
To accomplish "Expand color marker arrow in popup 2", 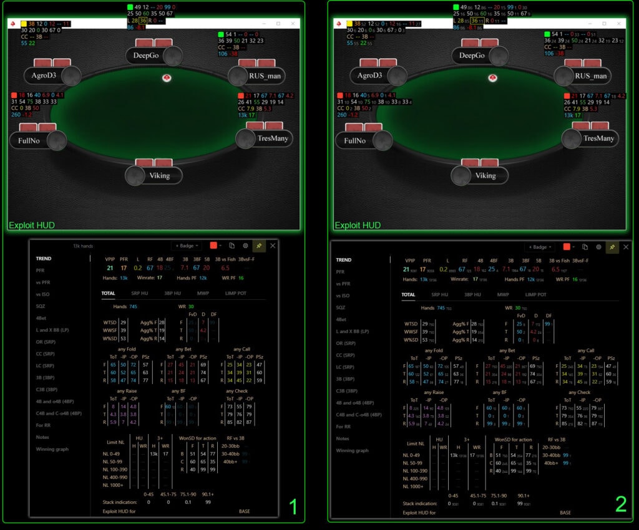I will [x=574, y=247].
